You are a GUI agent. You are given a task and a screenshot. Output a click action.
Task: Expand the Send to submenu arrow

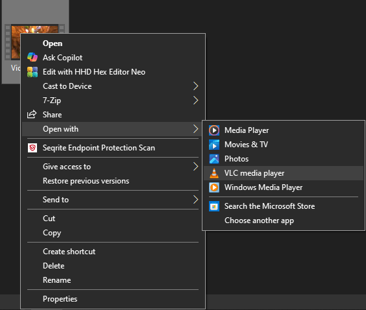(x=195, y=200)
